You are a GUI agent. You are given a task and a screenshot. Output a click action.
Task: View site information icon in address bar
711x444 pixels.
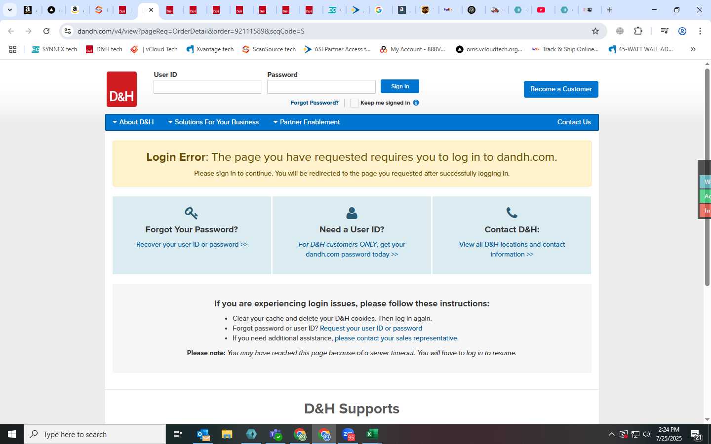tap(68, 31)
